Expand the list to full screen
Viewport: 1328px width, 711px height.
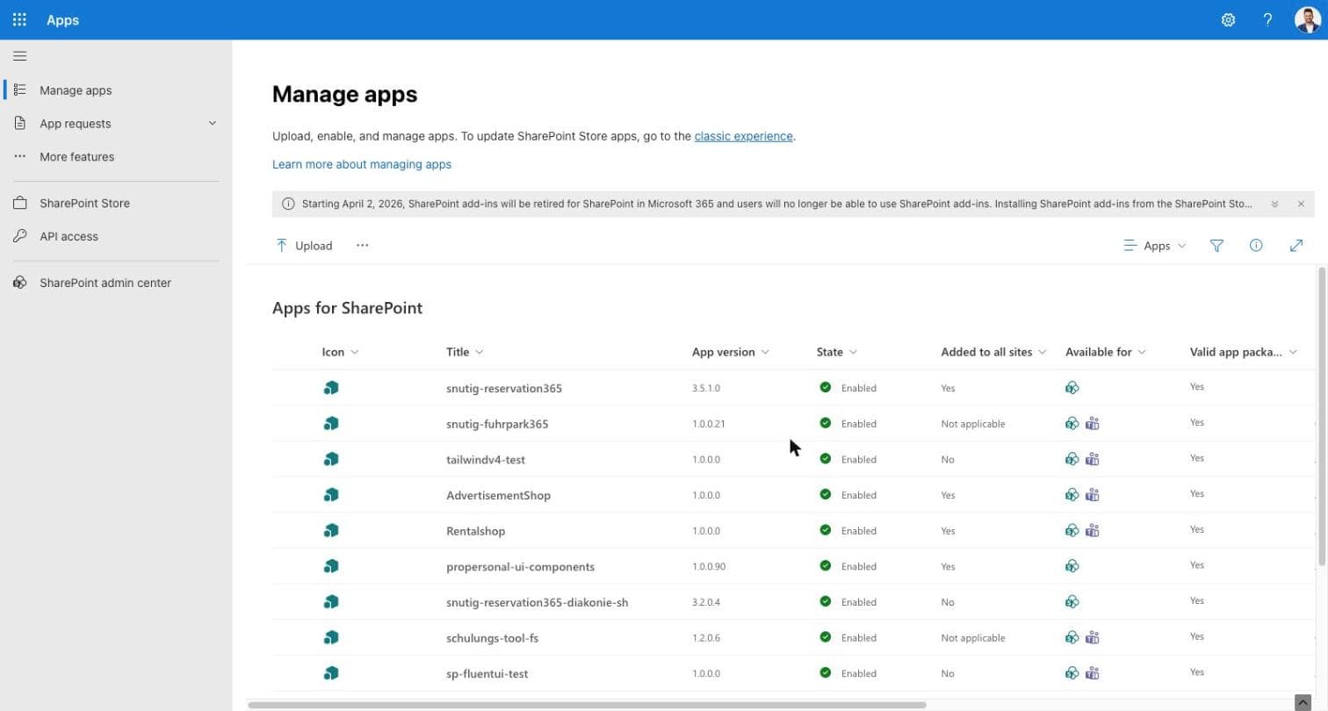tap(1296, 246)
